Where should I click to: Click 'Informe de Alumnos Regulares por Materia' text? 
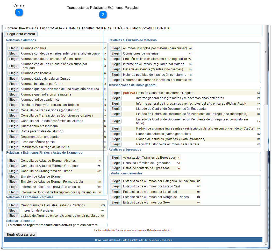(x=154, y=64)
